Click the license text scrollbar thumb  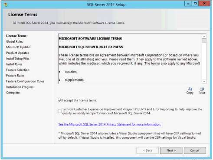coord(204,41)
